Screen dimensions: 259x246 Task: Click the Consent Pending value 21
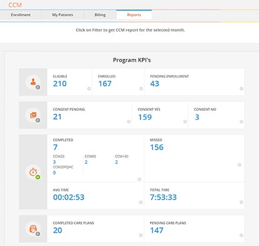point(57,117)
